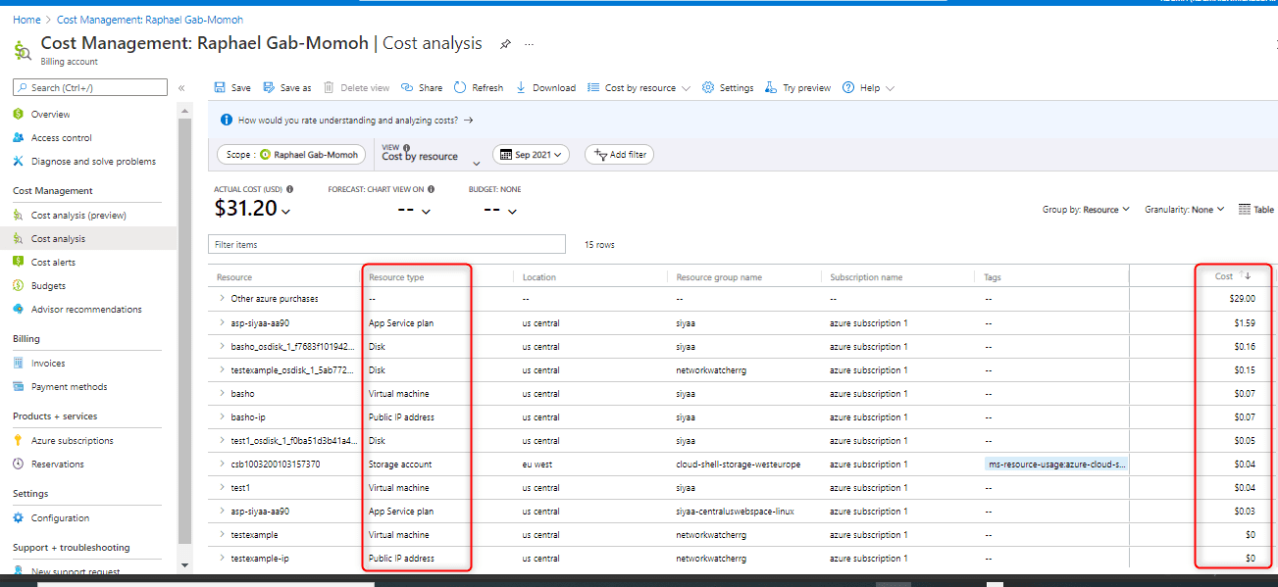Click the Scope: Raphael Gab-Momoh pill
Image resolution: width=1278 pixels, height=587 pixels.
[x=291, y=155]
